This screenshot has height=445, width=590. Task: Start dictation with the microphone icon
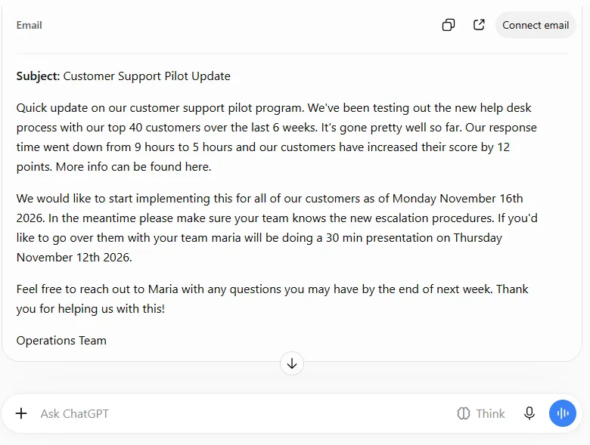point(529,413)
